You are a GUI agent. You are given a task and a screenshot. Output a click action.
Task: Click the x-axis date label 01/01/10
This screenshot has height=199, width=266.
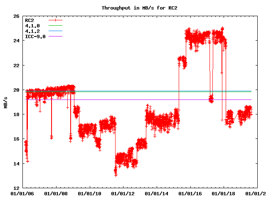tap(89, 194)
